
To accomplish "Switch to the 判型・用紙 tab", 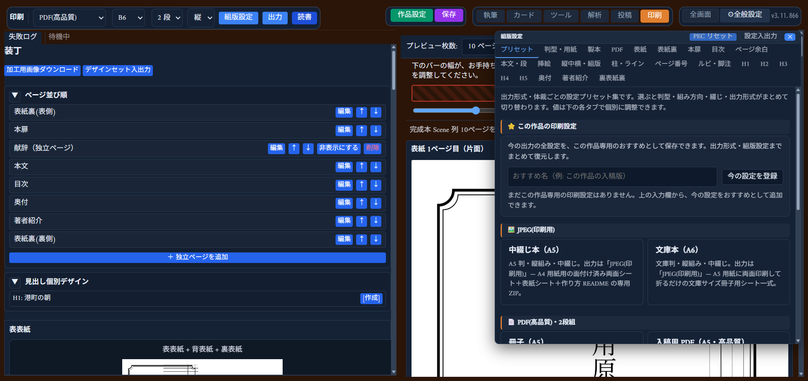I will click(561, 50).
